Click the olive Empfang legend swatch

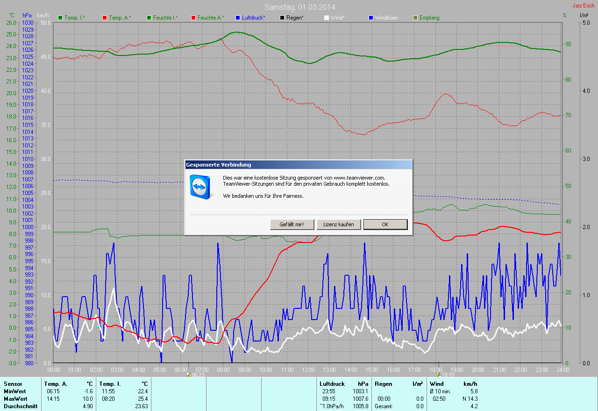(x=415, y=18)
